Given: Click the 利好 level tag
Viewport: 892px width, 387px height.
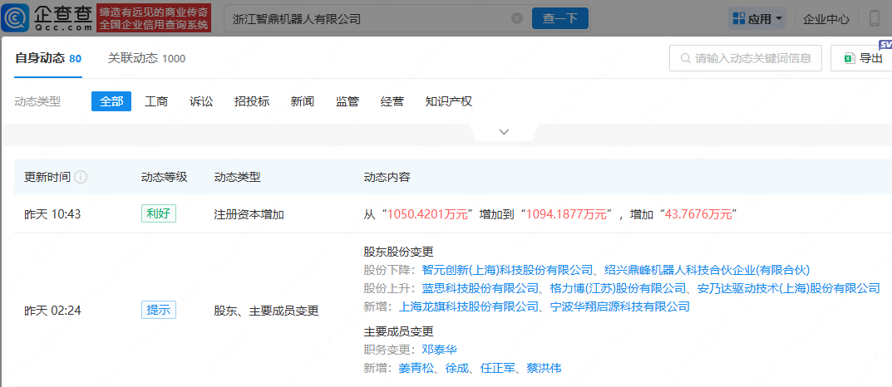Looking at the screenshot, I should (158, 213).
